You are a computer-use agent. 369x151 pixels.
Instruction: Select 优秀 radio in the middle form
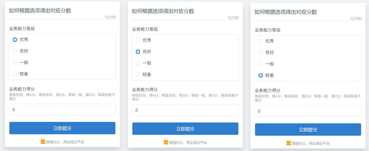point(138,40)
